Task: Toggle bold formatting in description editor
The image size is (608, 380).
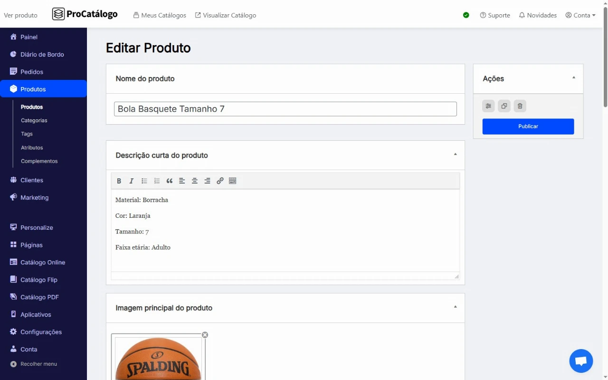Action: pyautogui.click(x=119, y=181)
